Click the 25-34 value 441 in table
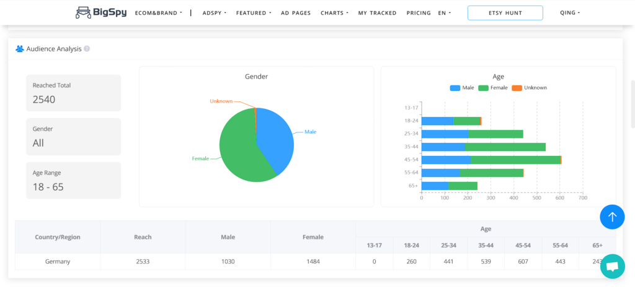635x287 pixels. pyautogui.click(x=448, y=262)
